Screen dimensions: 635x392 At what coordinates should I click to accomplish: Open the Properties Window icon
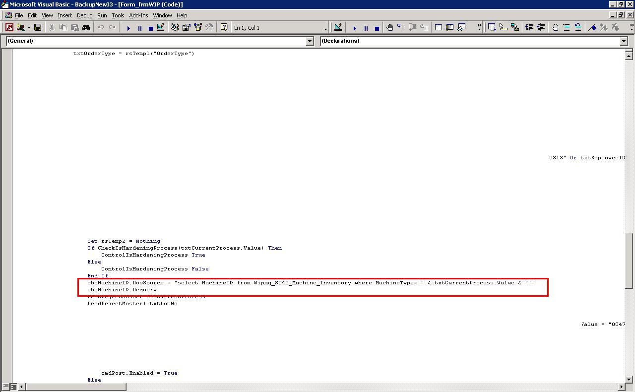point(187,28)
